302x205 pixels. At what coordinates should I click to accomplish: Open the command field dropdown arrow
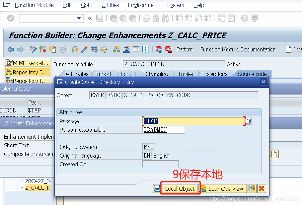(x=79, y=18)
